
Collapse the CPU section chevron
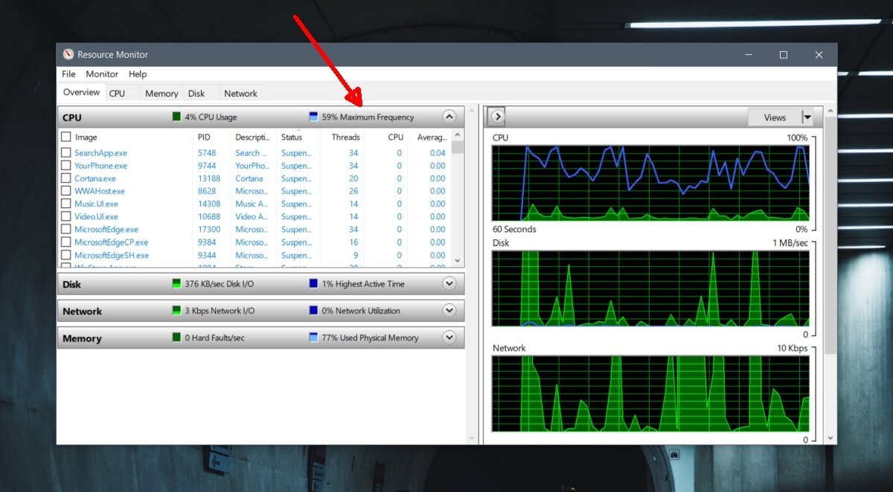tap(449, 117)
